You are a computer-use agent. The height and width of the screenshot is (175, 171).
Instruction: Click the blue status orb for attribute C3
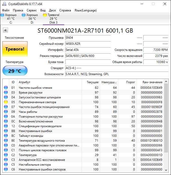coord(6,160)
